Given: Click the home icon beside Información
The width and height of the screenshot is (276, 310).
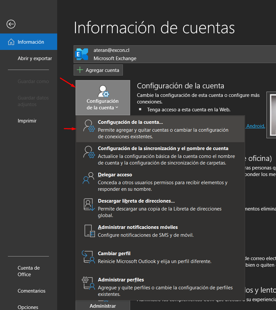Looking at the screenshot, I should coord(11,42).
